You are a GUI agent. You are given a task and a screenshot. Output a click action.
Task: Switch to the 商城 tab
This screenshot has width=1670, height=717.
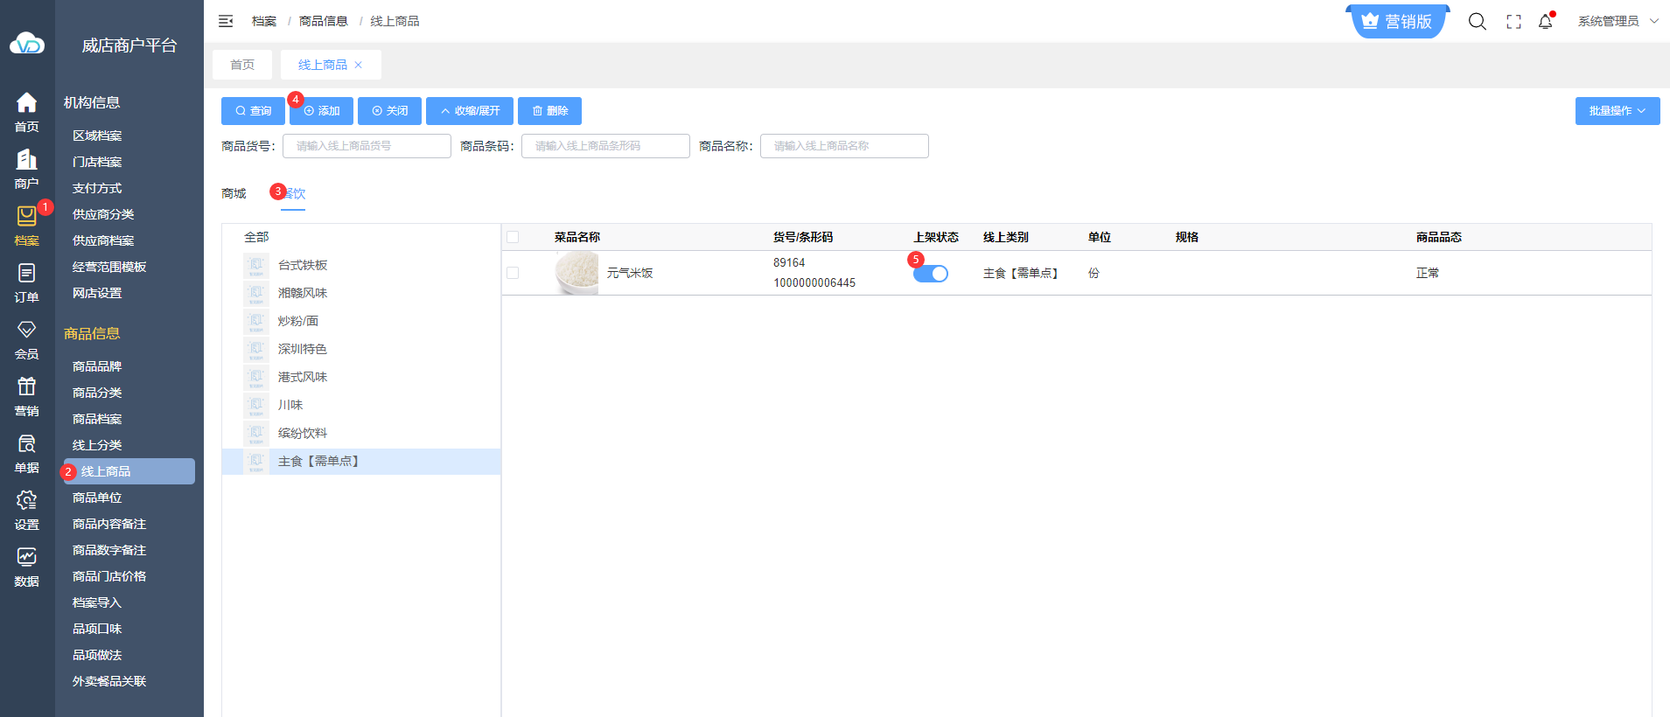pyautogui.click(x=234, y=193)
